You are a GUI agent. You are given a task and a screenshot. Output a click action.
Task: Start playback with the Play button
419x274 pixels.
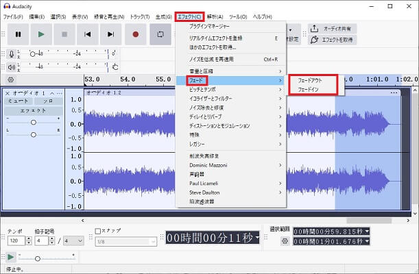[x=41, y=34]
